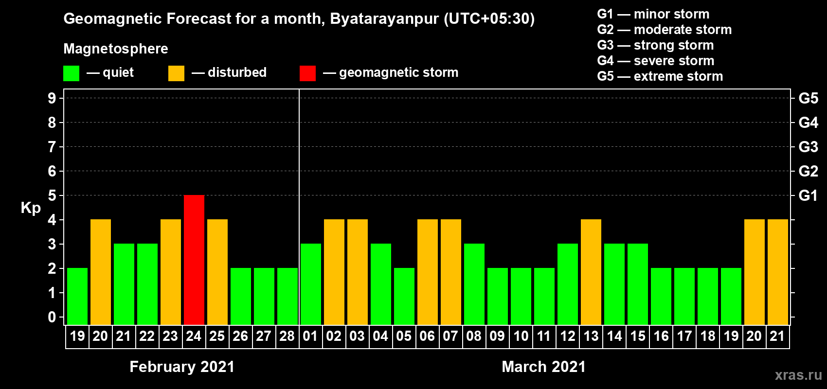
Task: Click the red geomagnetic storm legend swatch
Action: click(307, 73)
